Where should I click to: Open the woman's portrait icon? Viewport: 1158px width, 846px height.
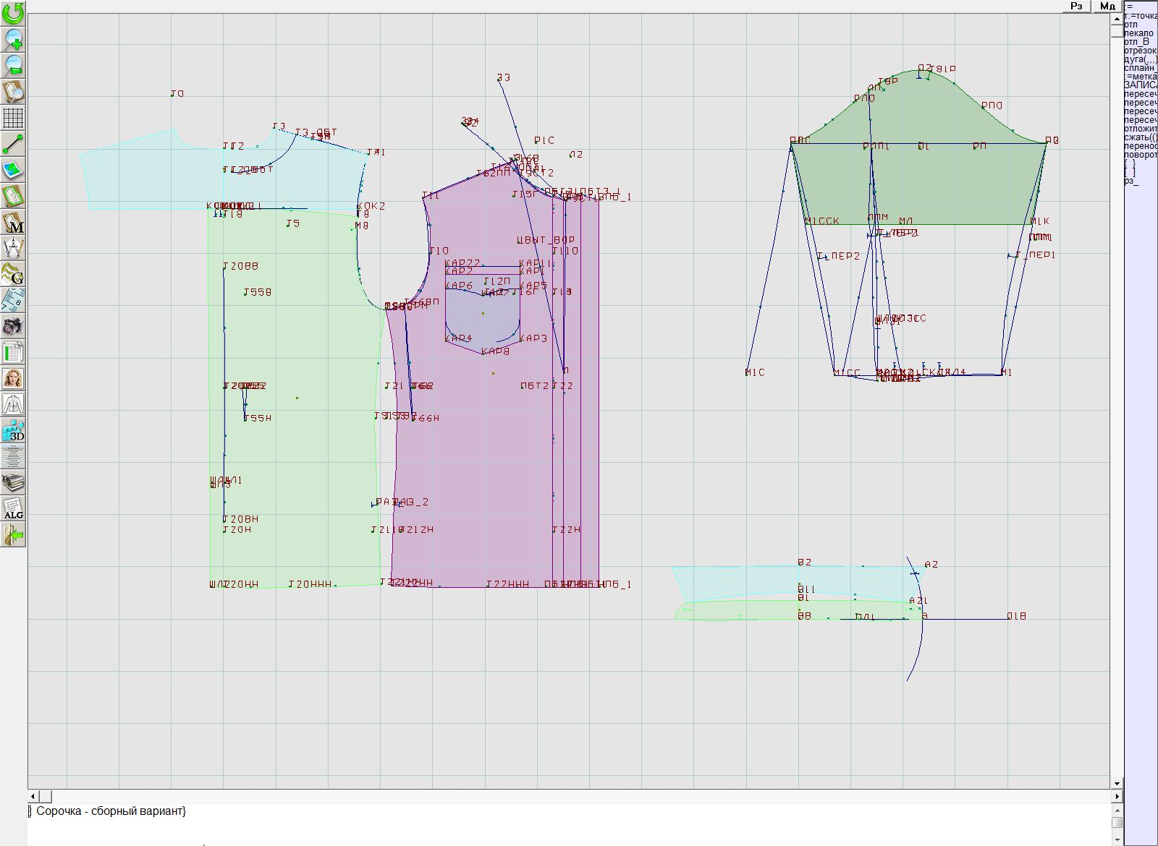coord(13,378)
